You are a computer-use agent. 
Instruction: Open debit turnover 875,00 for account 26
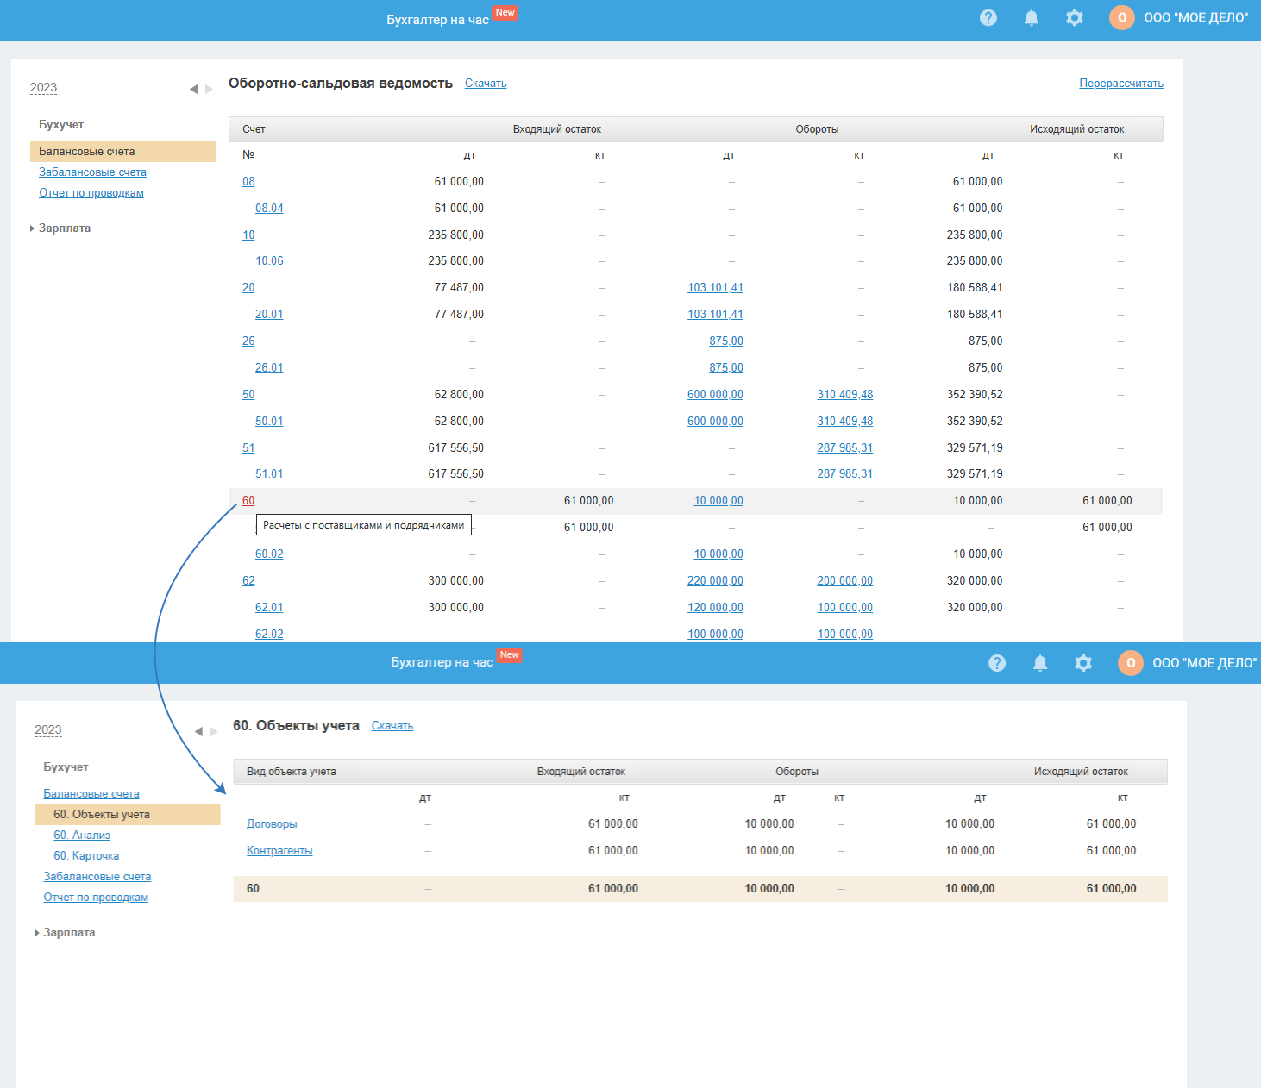pyautogui.click(x=726, y=341)
